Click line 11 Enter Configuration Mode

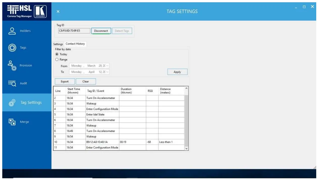point(102,148)
